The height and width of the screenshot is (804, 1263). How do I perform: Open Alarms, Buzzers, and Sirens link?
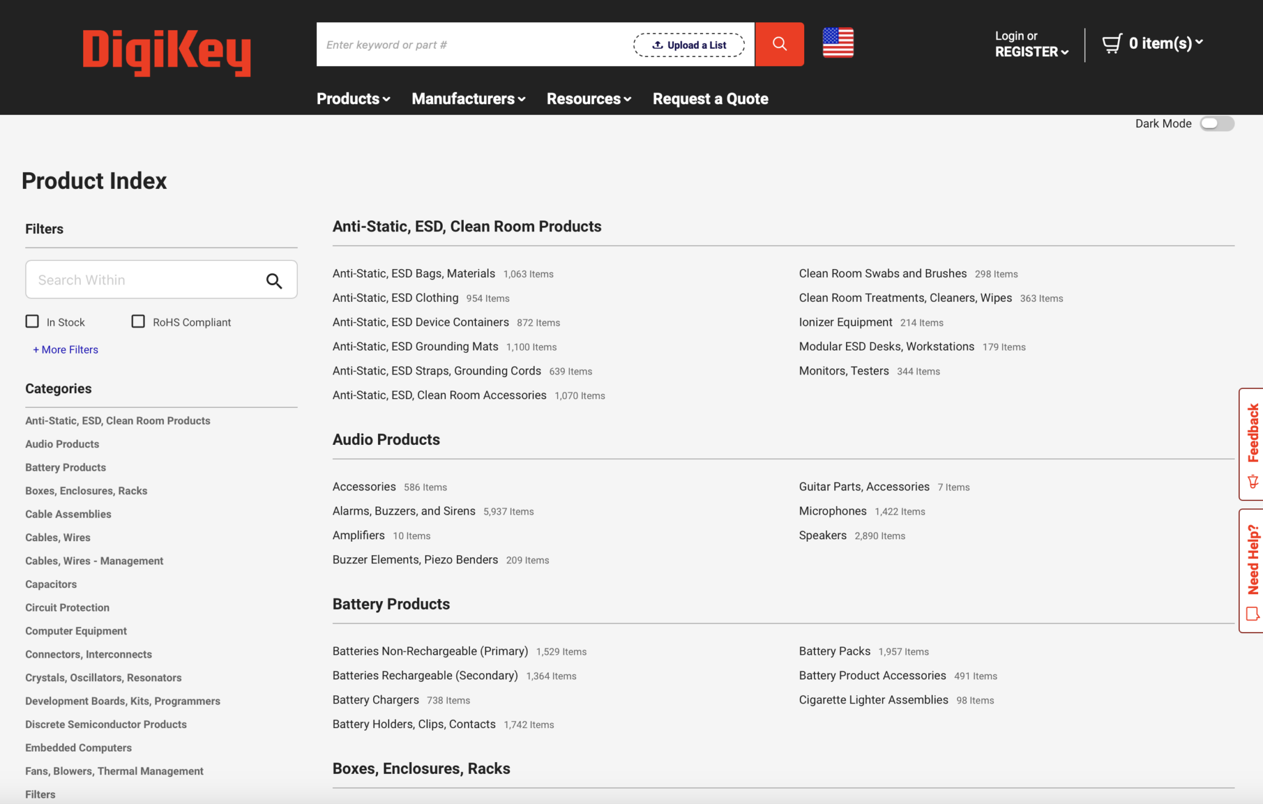404,511
